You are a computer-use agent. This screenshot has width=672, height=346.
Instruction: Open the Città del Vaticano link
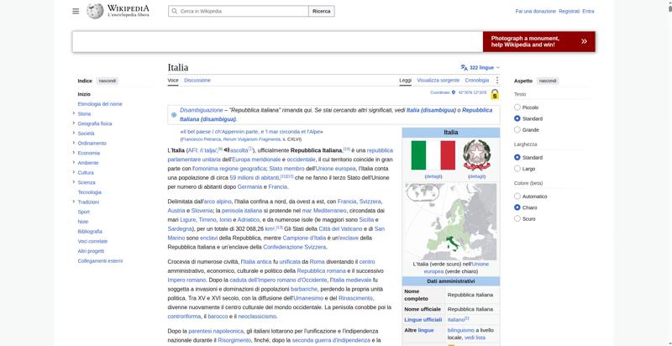point(339,228)
